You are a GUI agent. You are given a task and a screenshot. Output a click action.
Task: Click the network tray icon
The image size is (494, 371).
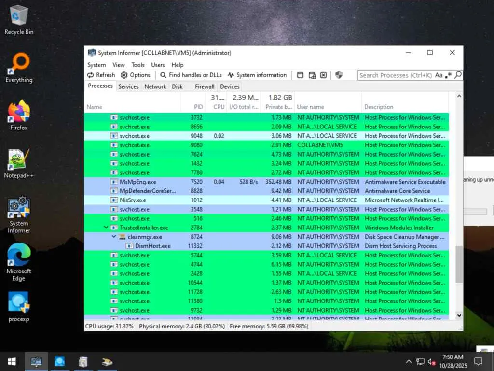pyautogui.click(x=420, y=361)
